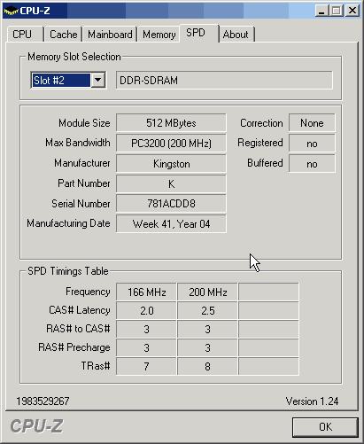Viewport: 364px width, 444px height.
Task: Click the DDR-SDRAM memory type field
Action: coord(224,80)
